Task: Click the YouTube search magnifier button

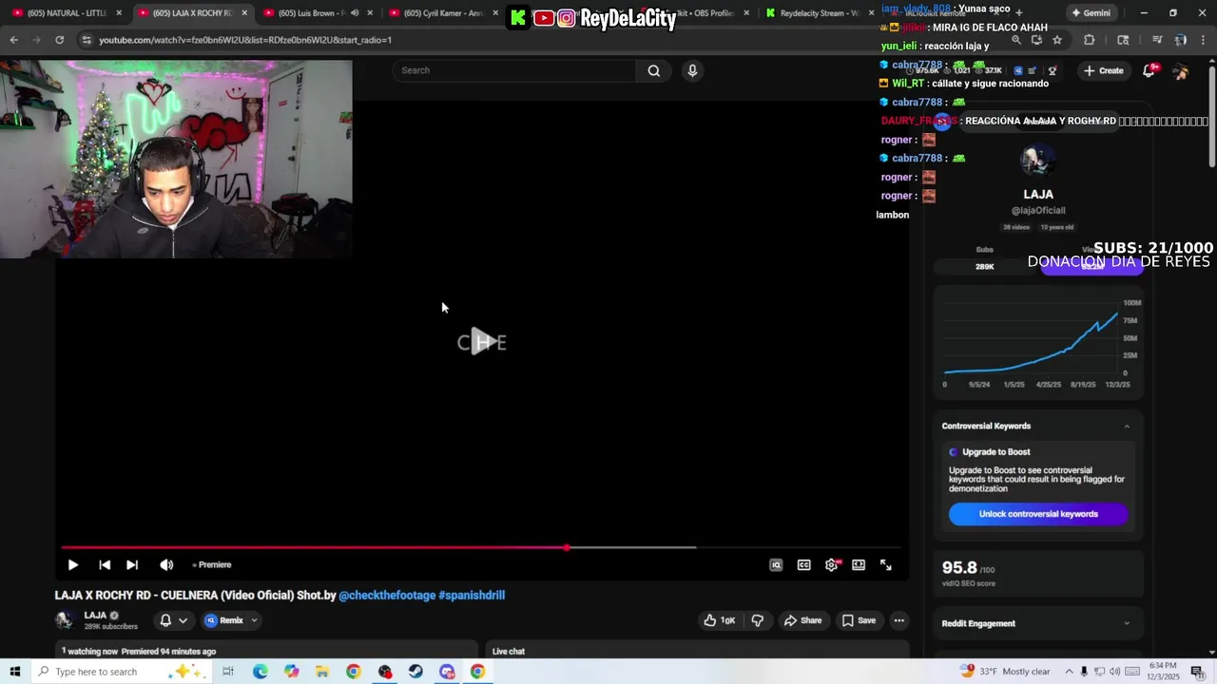Action: (654, 70)
